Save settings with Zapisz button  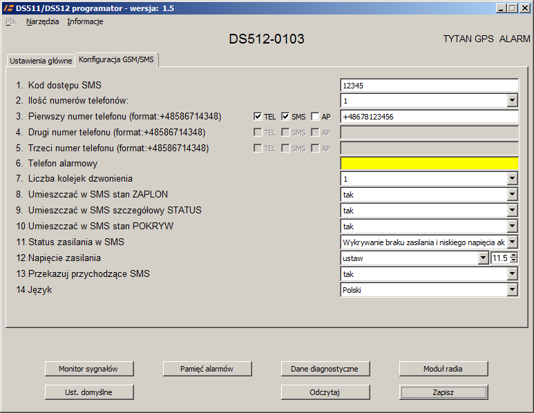444,392
